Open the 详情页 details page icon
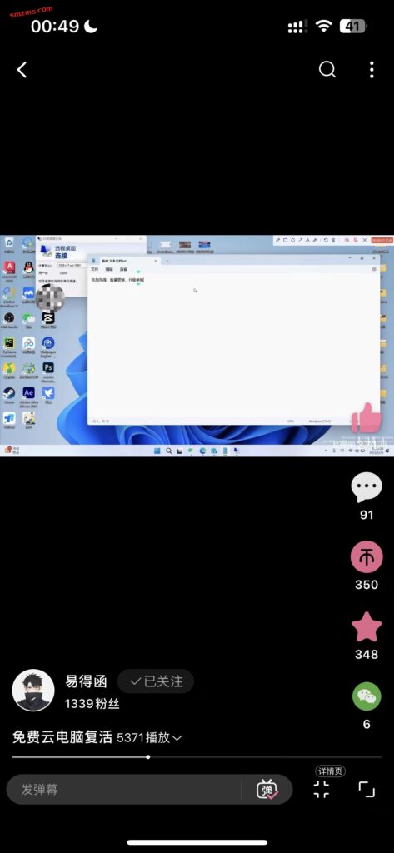This screenshot has height=853, width=394. [x=321, y=790]
